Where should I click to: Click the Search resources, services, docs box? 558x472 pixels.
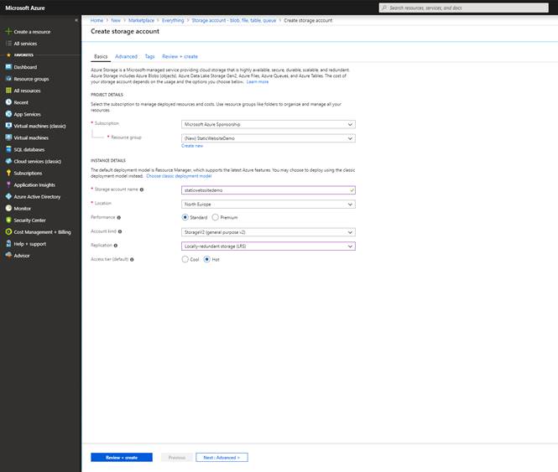[464, 8]
